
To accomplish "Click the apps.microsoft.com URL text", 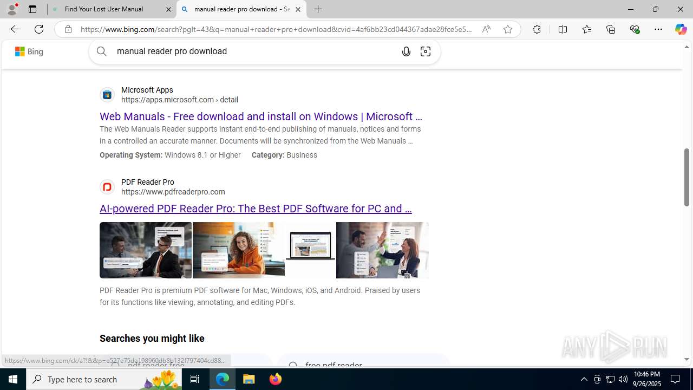I will point(180,100).
